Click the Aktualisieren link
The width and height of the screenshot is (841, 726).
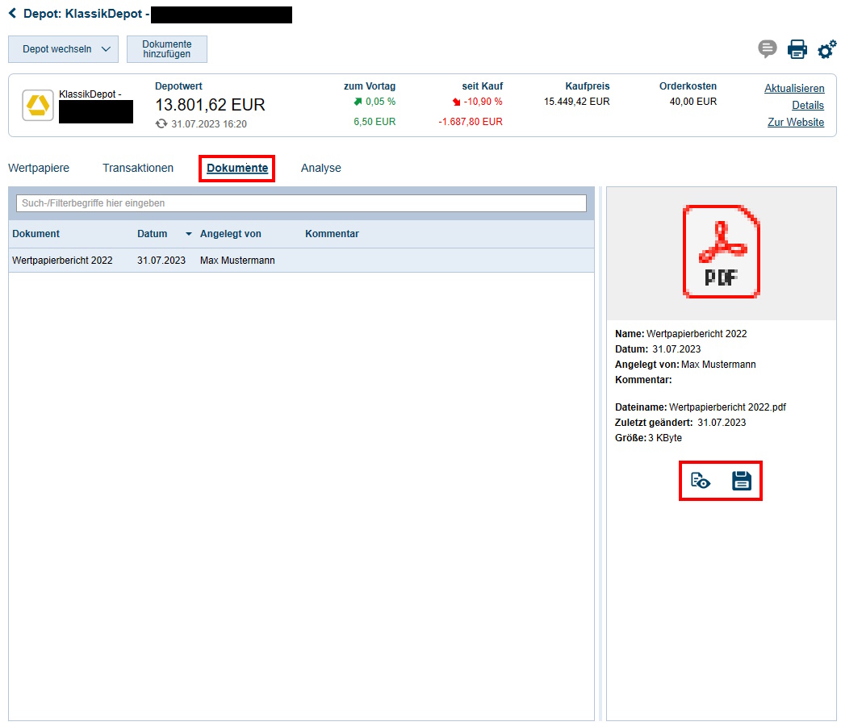(x=794, y=88)
